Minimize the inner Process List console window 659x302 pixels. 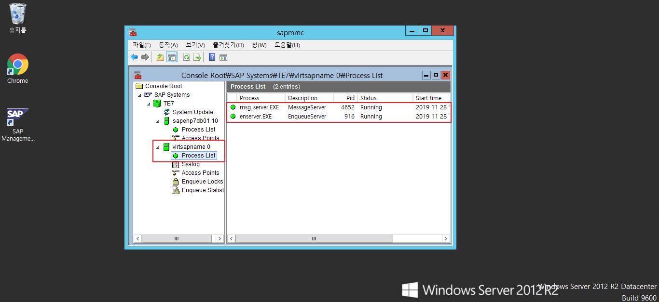click(426, 75)
